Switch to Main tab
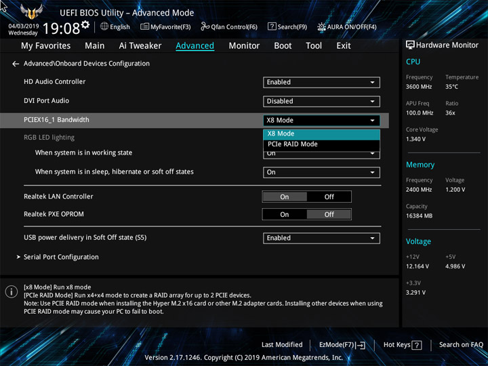The width and height of the screenshot is (488, 366). coord(95,46)
